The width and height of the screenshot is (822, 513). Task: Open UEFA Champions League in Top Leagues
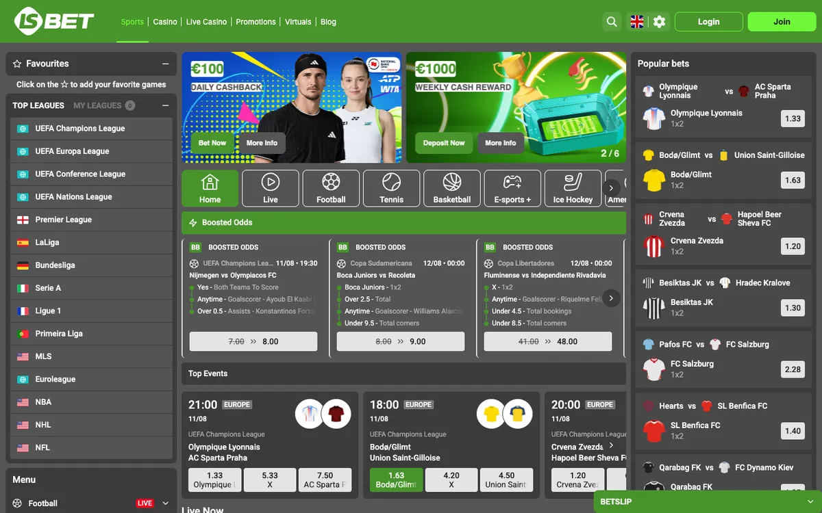coord(91,129)
